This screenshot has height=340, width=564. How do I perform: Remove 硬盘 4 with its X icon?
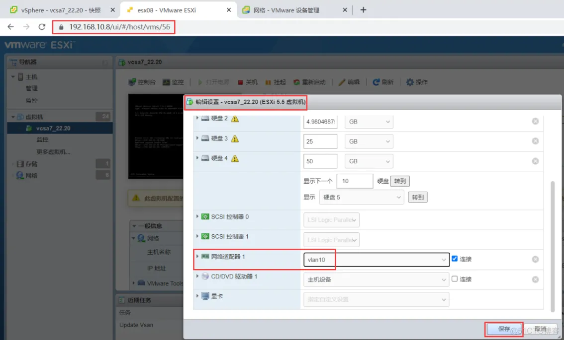click(x=535, y=161)
